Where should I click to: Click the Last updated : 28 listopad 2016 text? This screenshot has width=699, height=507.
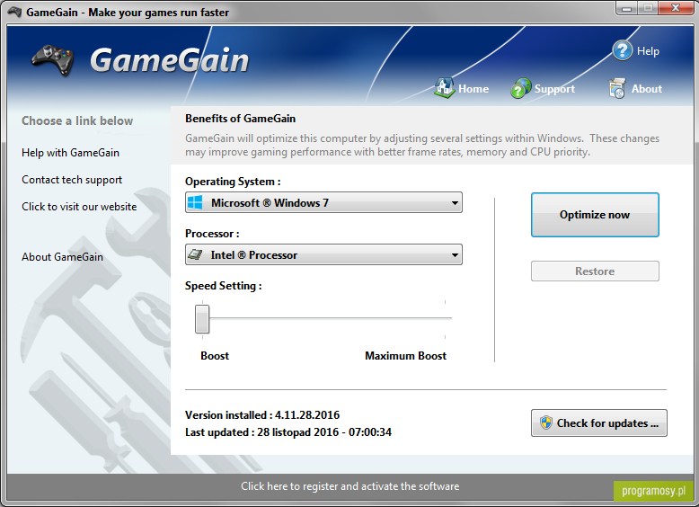pyautogui.click(x=288, y=432)
